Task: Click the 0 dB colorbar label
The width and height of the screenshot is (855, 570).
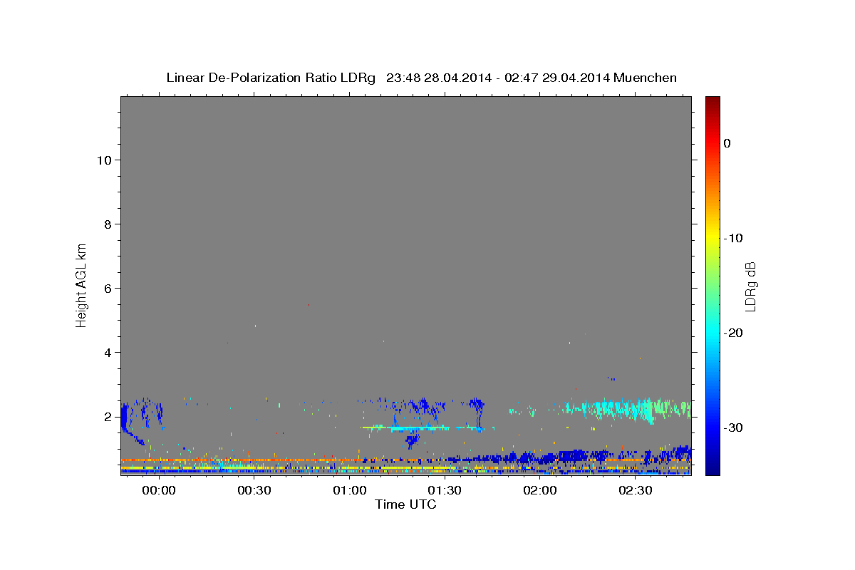Action: click(727, 143)
